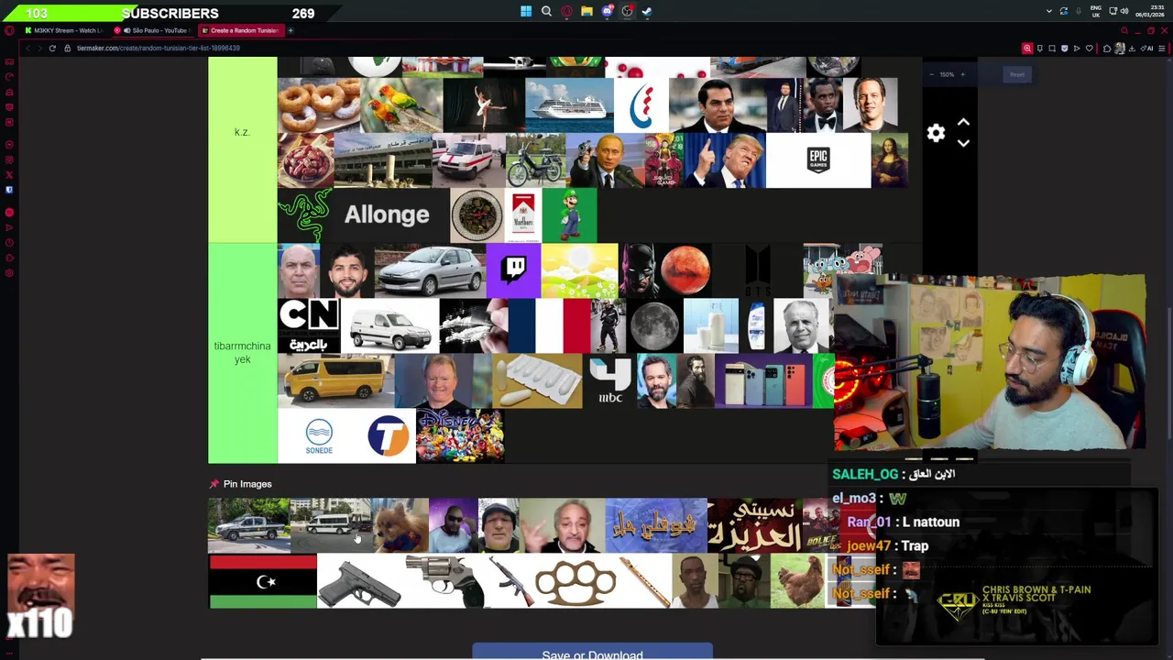The height and width of the screenshot is (660, 1173).
Task: Open a new browser tab
Action: [291, 30]
